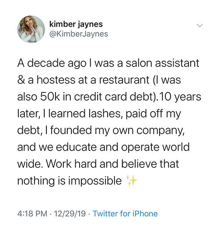Click '50k in credit card debt' text
217x237 pixels.
pyautogui.click(x=97, y=97)
